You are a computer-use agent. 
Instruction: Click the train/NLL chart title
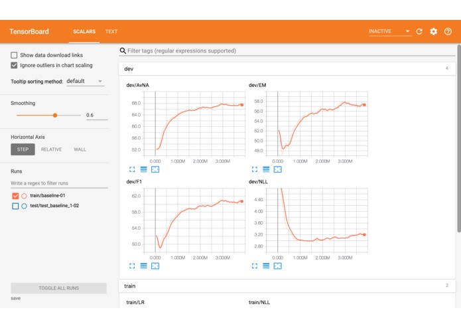tap(259, 302)
